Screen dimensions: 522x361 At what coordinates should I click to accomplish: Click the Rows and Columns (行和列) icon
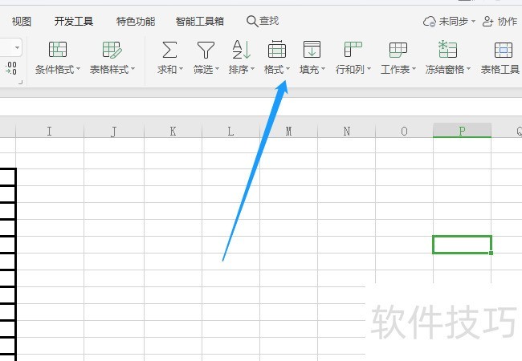pyautogui.click(x=353, y=49)
